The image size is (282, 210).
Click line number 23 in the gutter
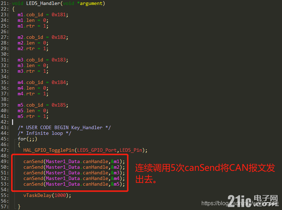(x=4, y=15)
